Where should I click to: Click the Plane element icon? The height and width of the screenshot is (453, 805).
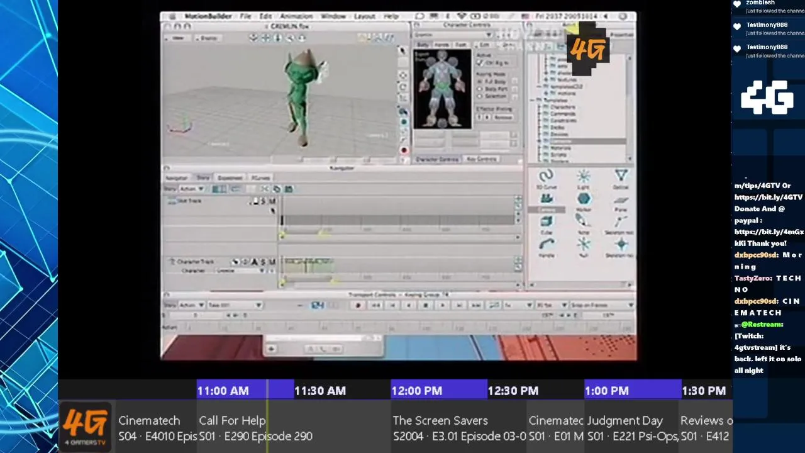[621, 199]
